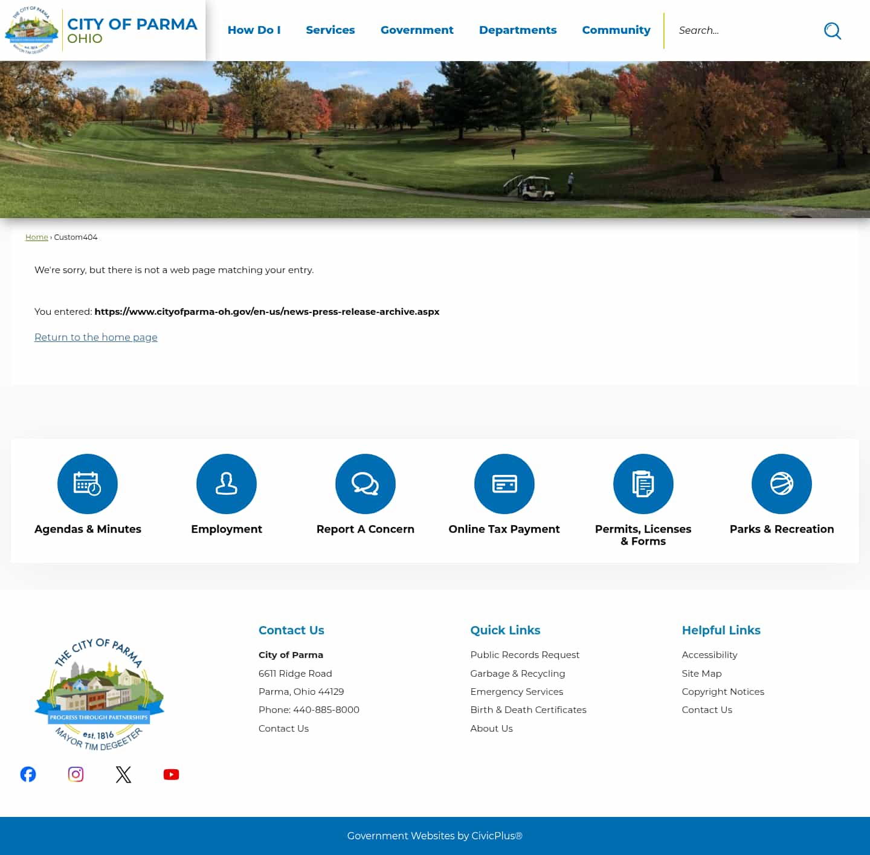
Task: Click the search magnifier icon
Action: pos(833,31)
